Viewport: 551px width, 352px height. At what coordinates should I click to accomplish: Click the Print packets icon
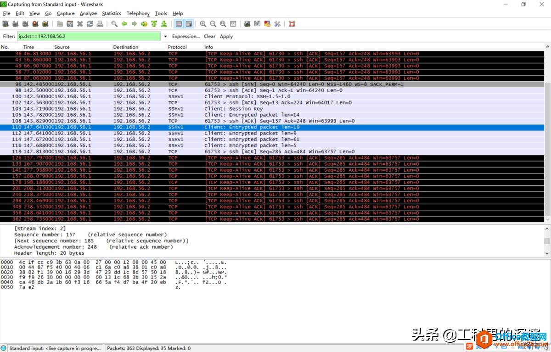100,24
